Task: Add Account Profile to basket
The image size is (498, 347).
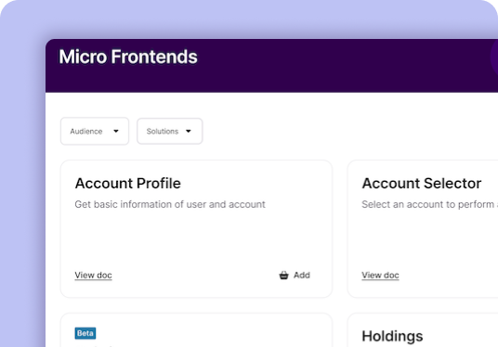Action: pyautogui.click(x=295, y=275)
